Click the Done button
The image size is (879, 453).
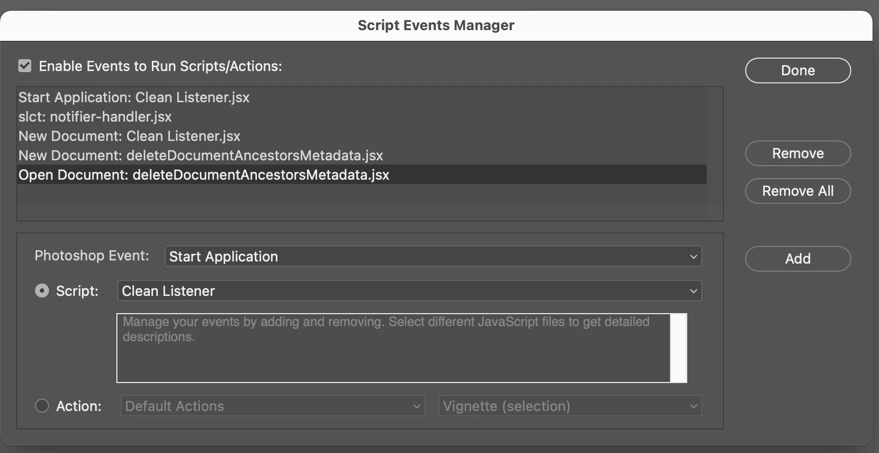pos(798,70)
